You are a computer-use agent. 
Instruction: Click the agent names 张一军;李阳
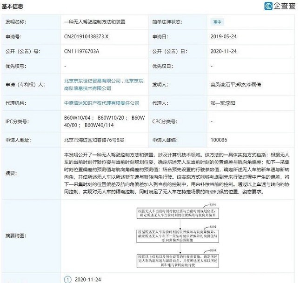click(223, 103)
